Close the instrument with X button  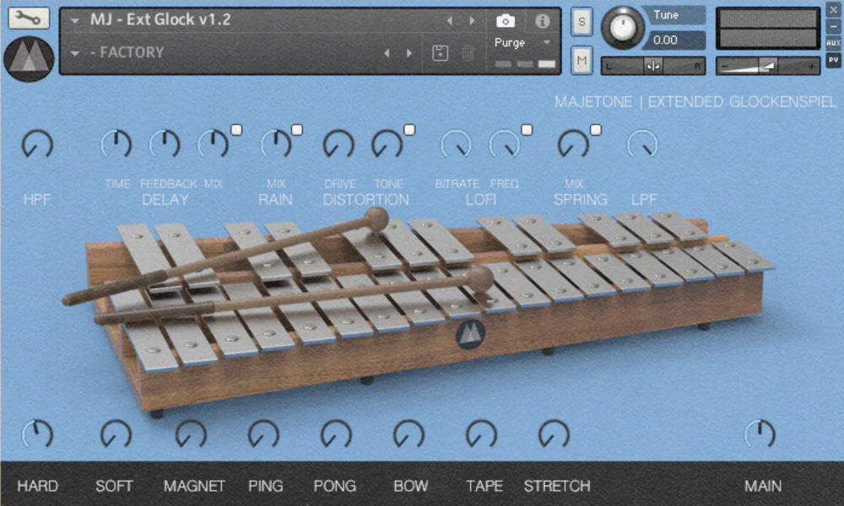tap(833, 9)
